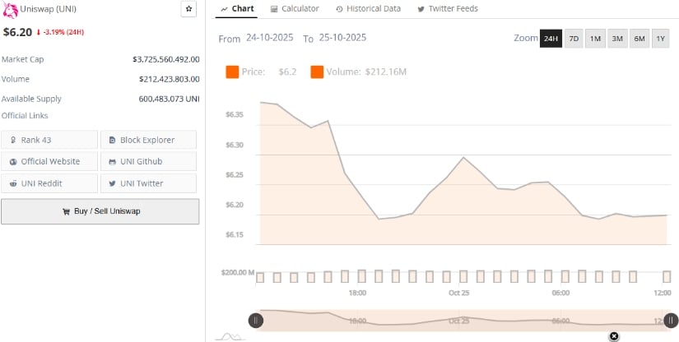Open the Block Explorer link

[148, 140]
